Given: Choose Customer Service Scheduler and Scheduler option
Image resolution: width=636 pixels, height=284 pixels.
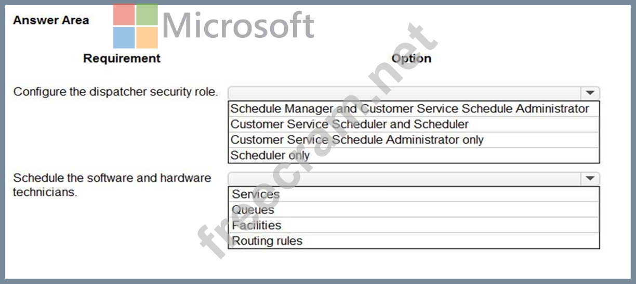Looking at the screenshot, I should (414, 124).
